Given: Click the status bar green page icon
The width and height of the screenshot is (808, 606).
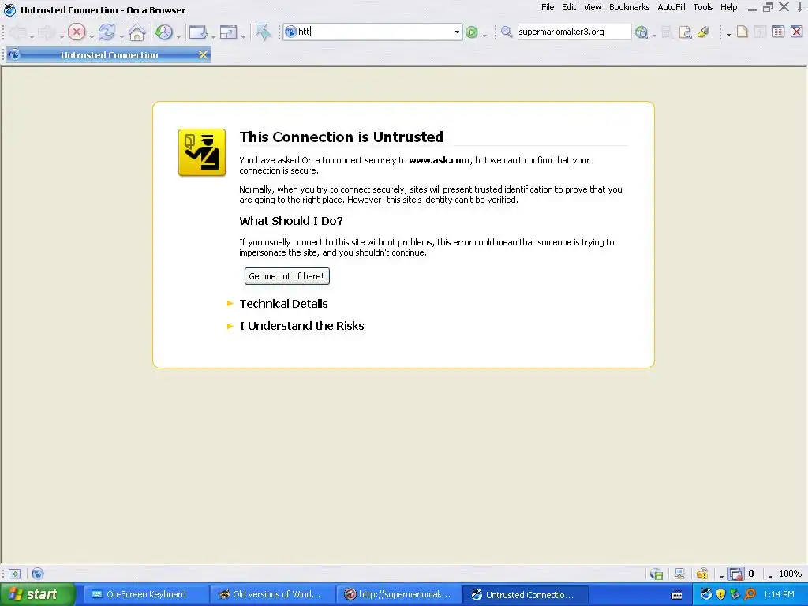Looking at the screenshot, I should pyautogui.click(x=656, y=574).
